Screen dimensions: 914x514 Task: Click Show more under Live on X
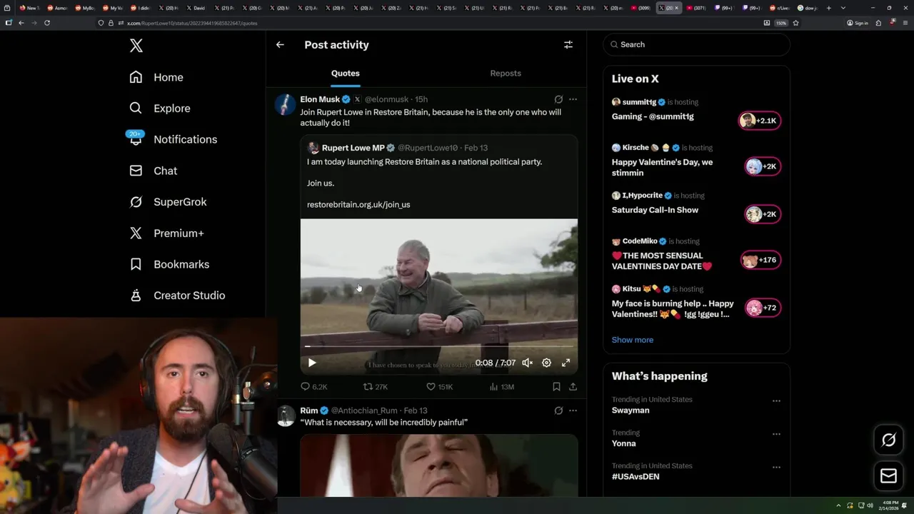coord(633,340)
